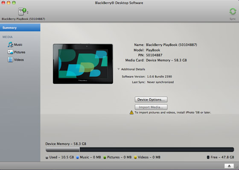Click the Model value 'PlayBook'
The width and height of the screenshot is (239, 170).
(x=153, y=50)
